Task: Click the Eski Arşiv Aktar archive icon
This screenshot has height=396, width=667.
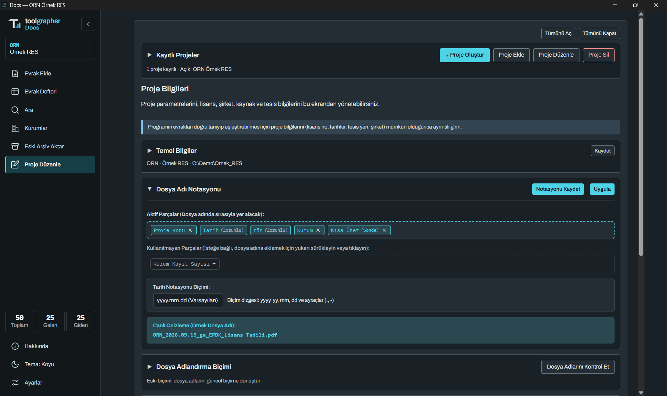Action: point(15,146)
